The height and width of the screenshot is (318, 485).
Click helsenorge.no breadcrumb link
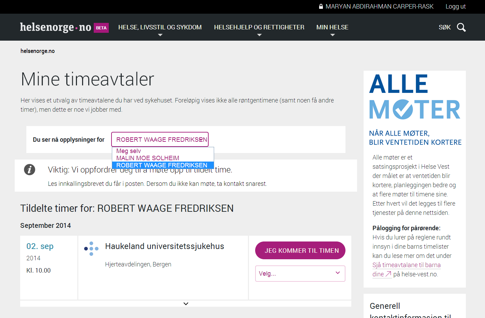[38, 51]
